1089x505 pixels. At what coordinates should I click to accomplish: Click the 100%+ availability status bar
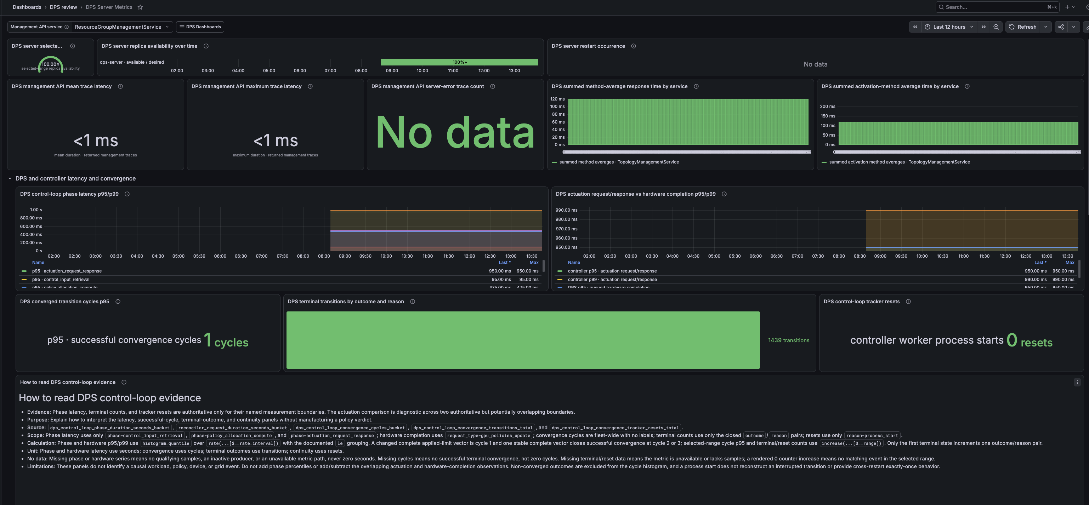[x=459, y=63]
